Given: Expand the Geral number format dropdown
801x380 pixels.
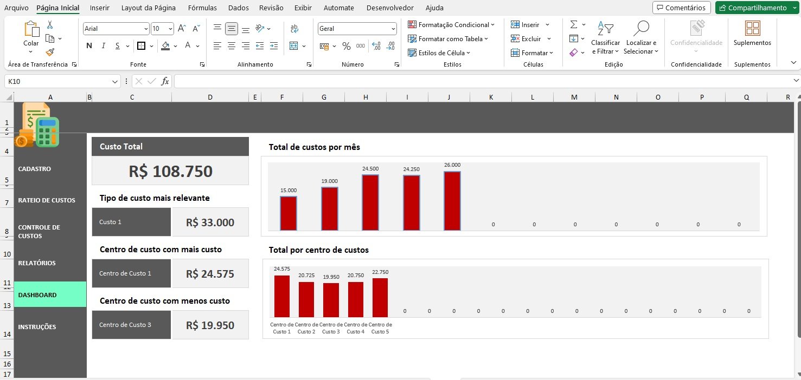Looking at the screenshot, I should [x=393, y=29].
